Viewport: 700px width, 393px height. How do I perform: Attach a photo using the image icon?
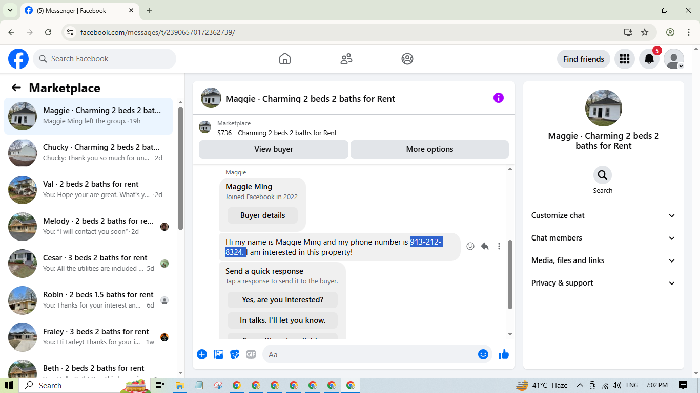[x=218, y=354]
